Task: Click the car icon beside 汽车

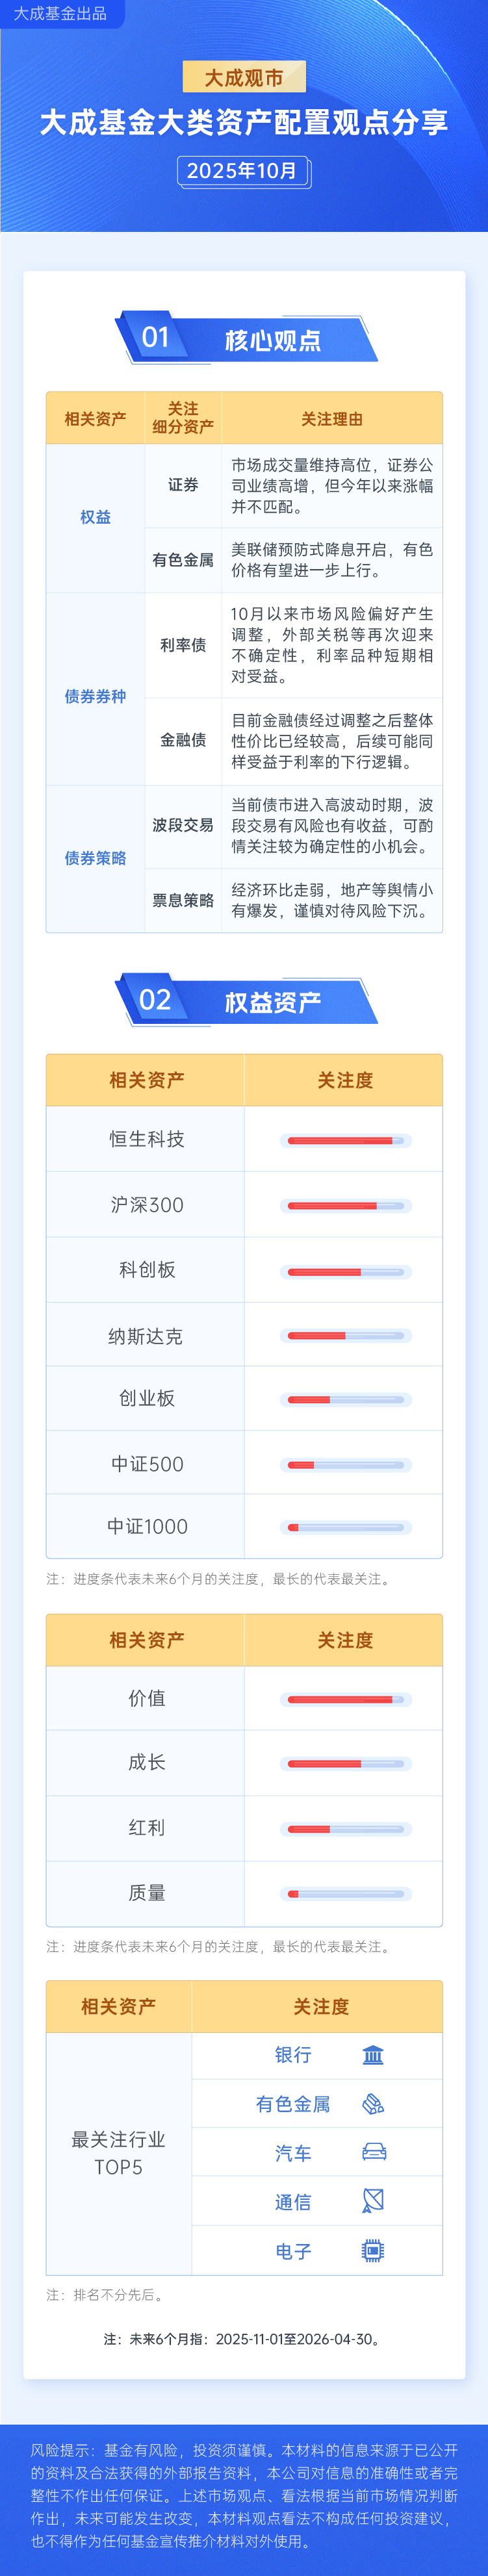Action: point(374,2152)
